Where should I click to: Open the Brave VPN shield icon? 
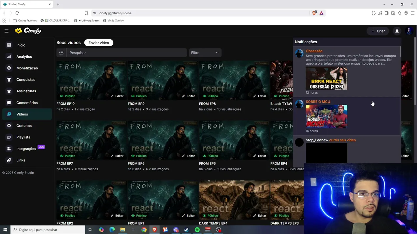[406, 13]
